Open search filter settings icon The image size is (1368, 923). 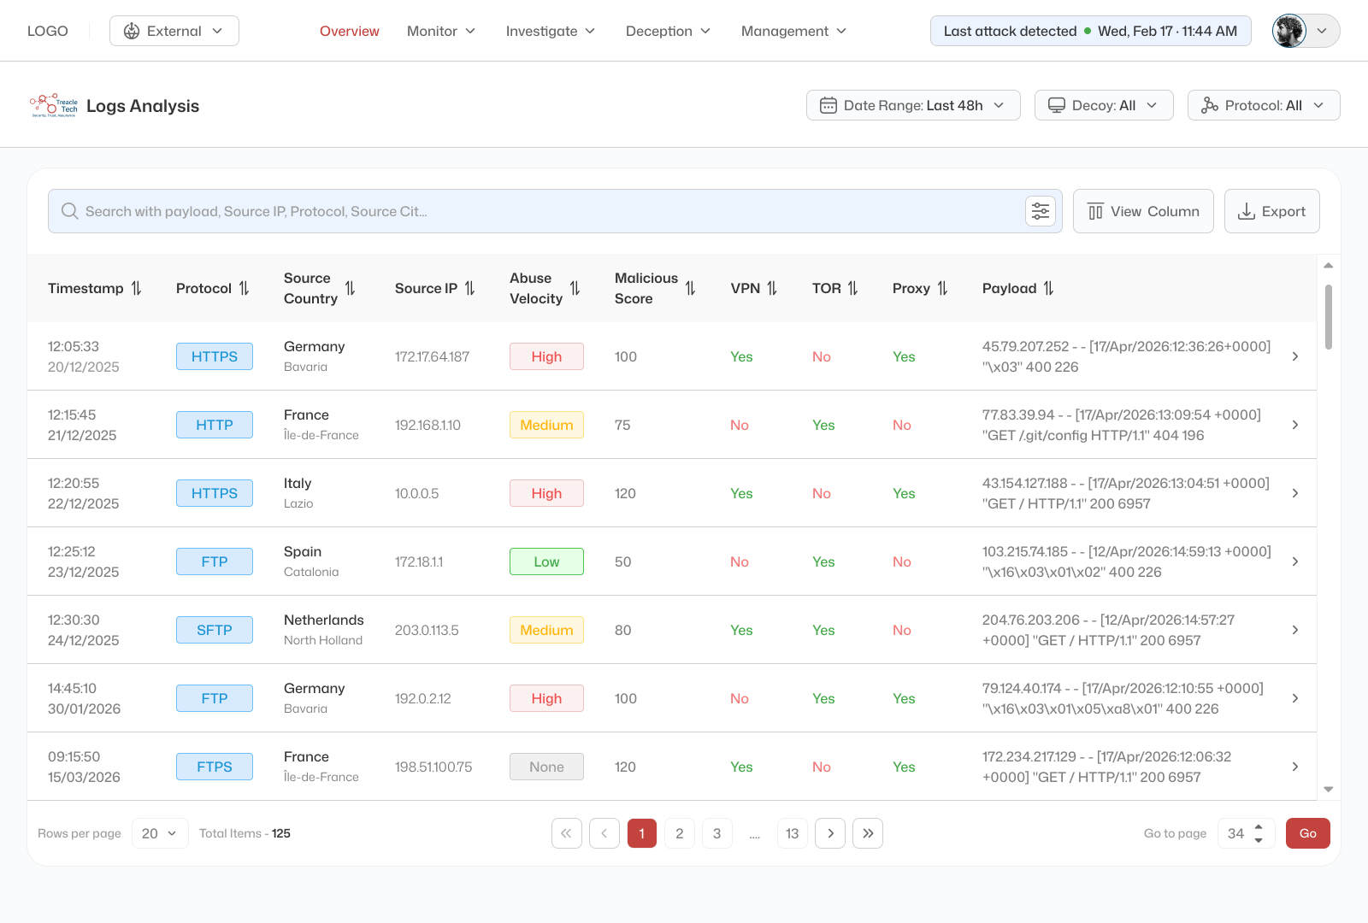(x=1041, y=211)
